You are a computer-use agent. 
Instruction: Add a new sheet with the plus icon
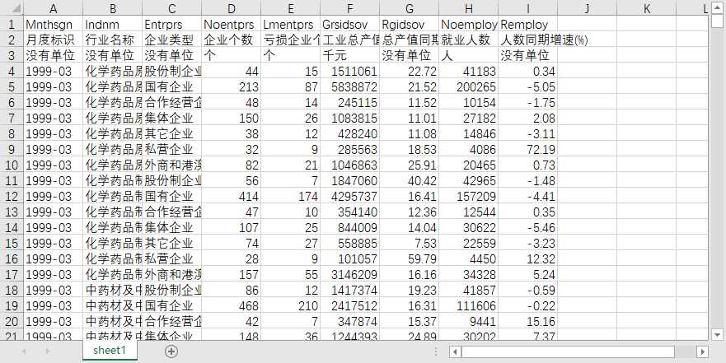point(171,351)
